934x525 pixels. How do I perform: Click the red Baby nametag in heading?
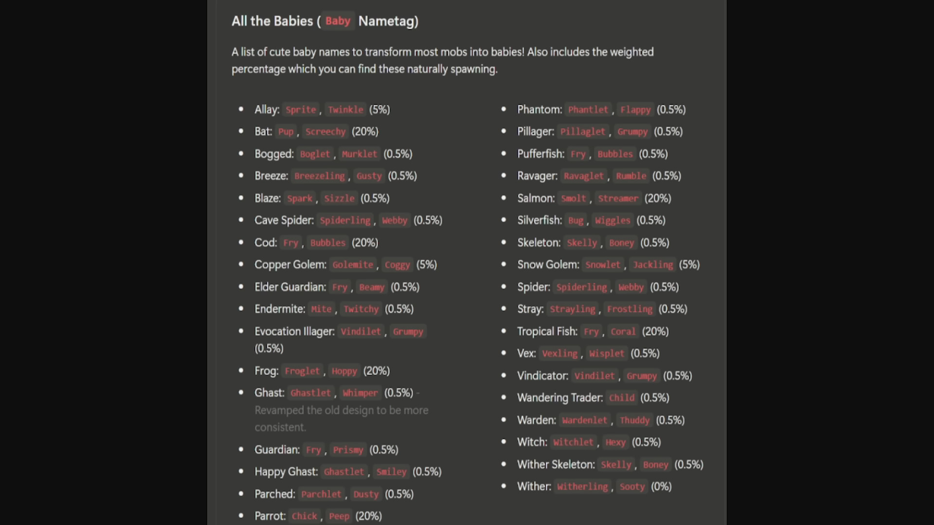tap(338, 21)
